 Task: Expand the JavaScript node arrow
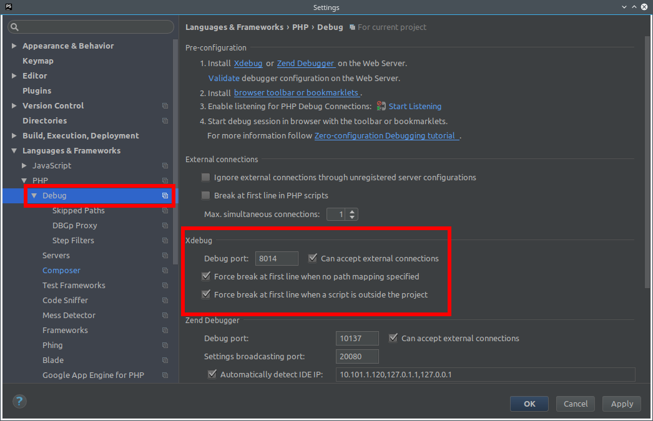click(x=24, y=165)
